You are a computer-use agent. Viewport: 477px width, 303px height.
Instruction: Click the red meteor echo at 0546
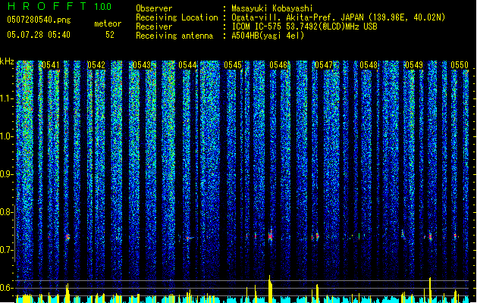coord(271,236)
